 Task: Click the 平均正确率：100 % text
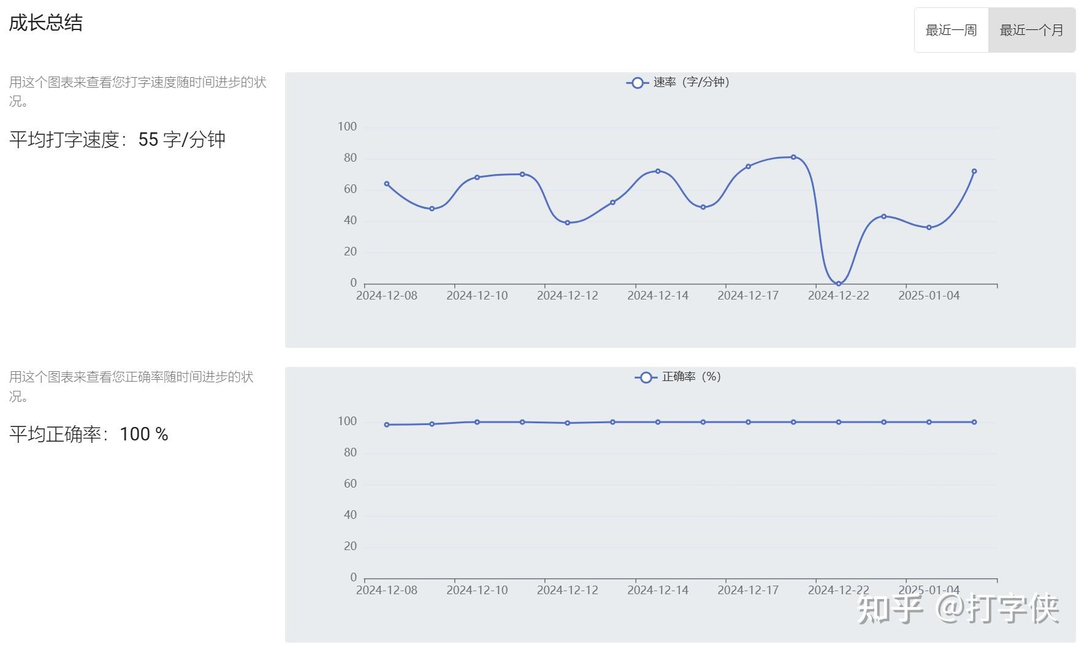pos(89,434)
